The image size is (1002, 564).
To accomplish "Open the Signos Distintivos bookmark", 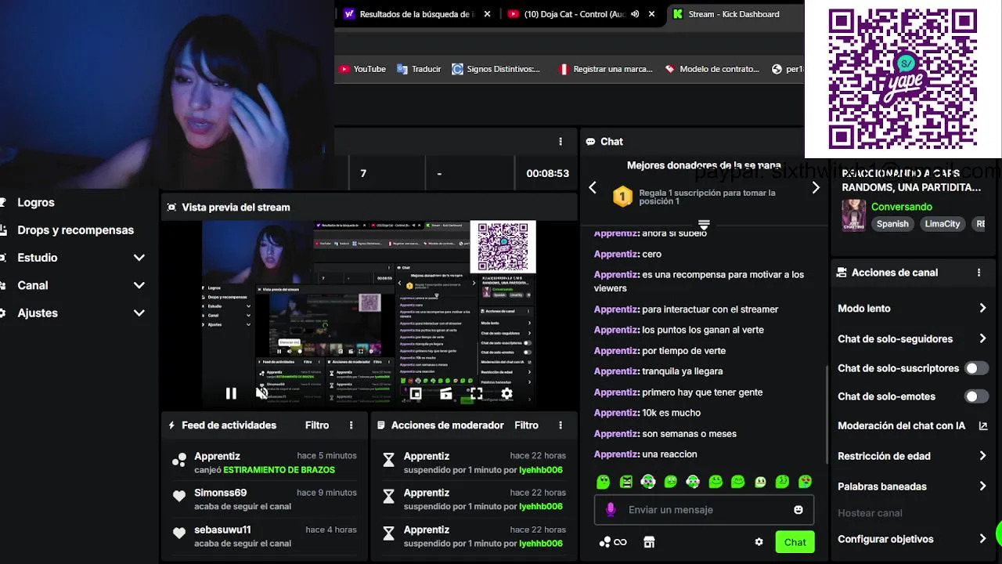I will pos(496,69).
